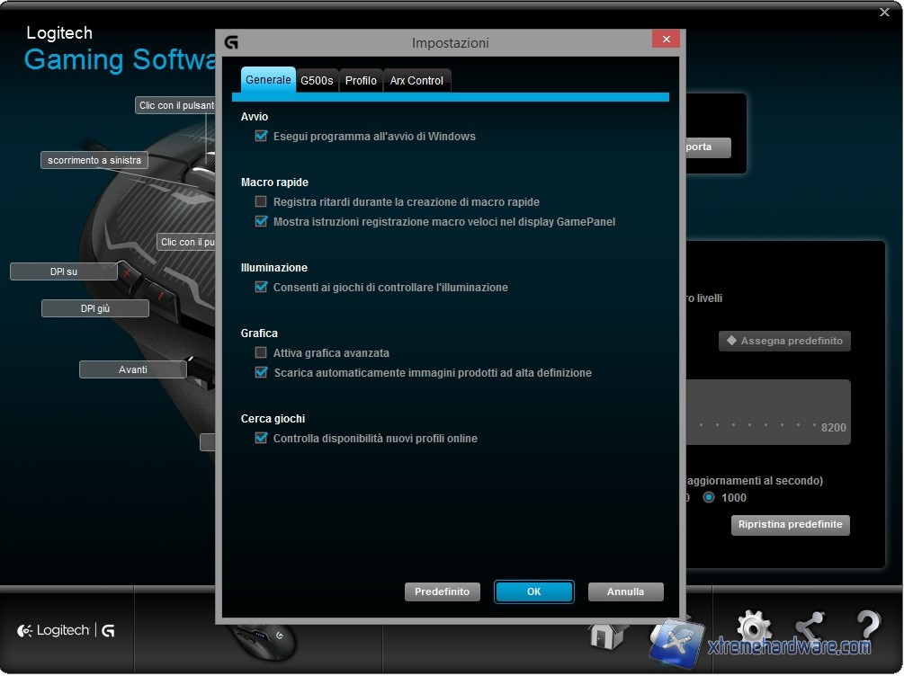Open settings via the gear icon
The height and width of the screenshot is (676, 904).
tap(753, 627)
